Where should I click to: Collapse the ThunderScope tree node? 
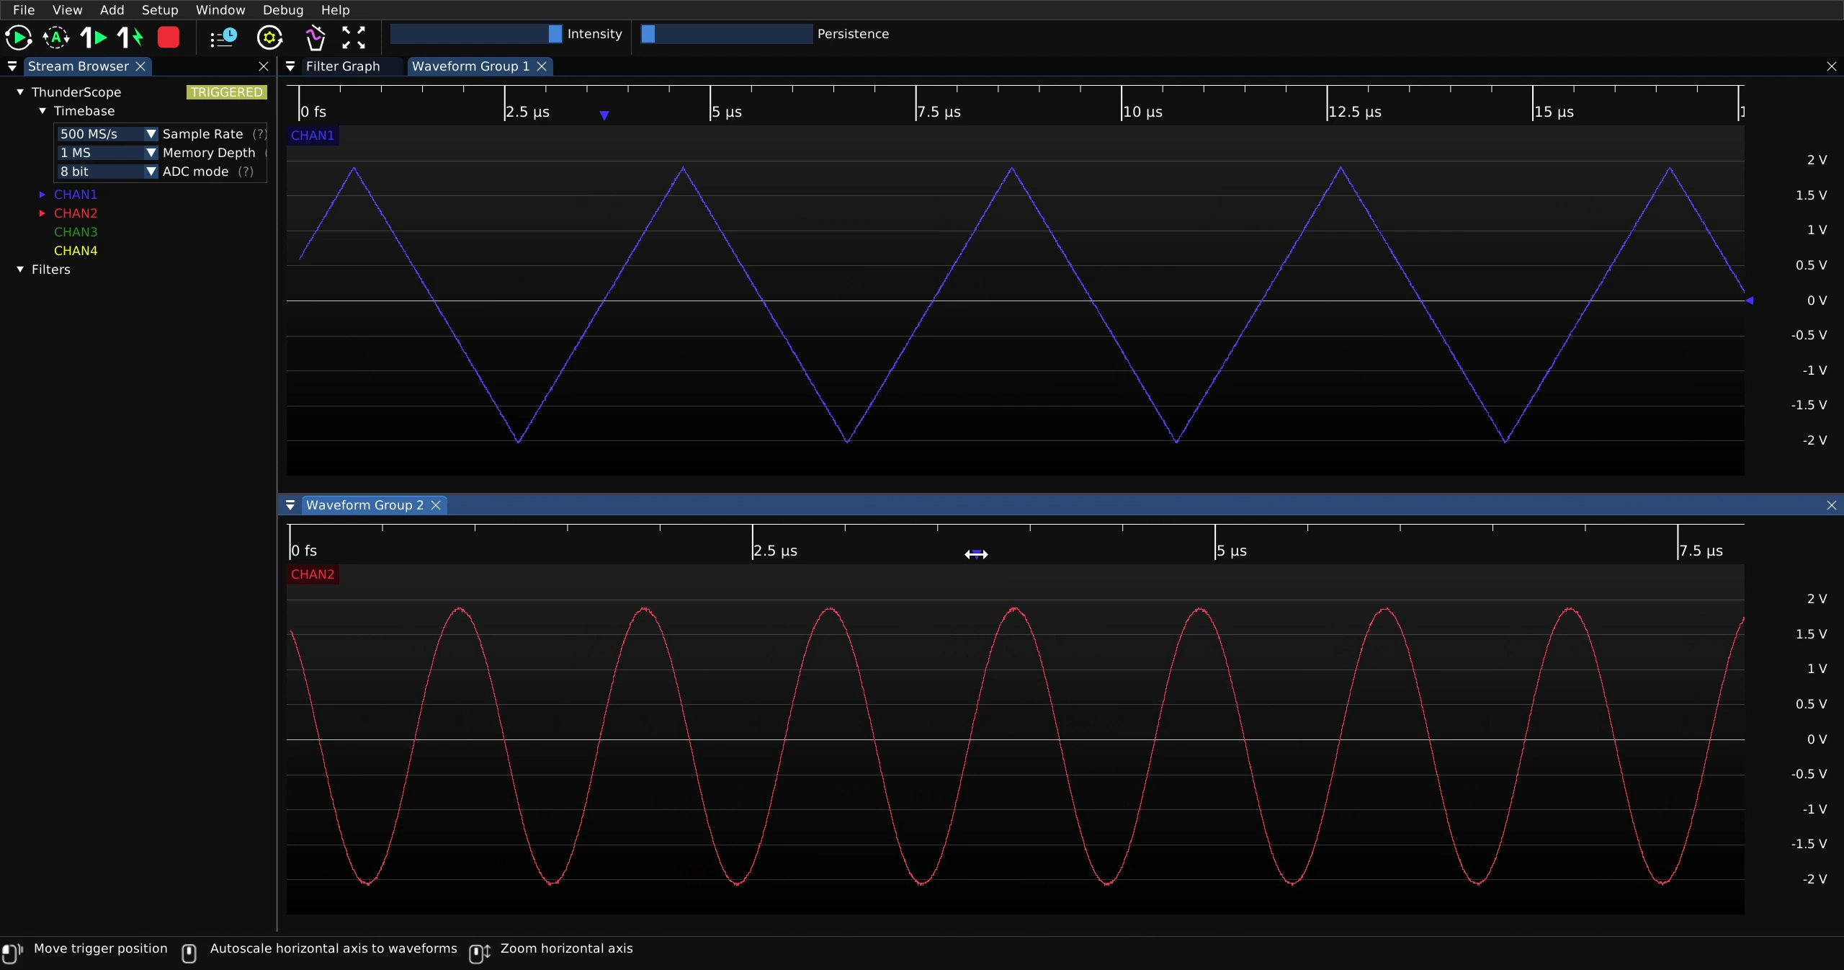pos(20,92)
